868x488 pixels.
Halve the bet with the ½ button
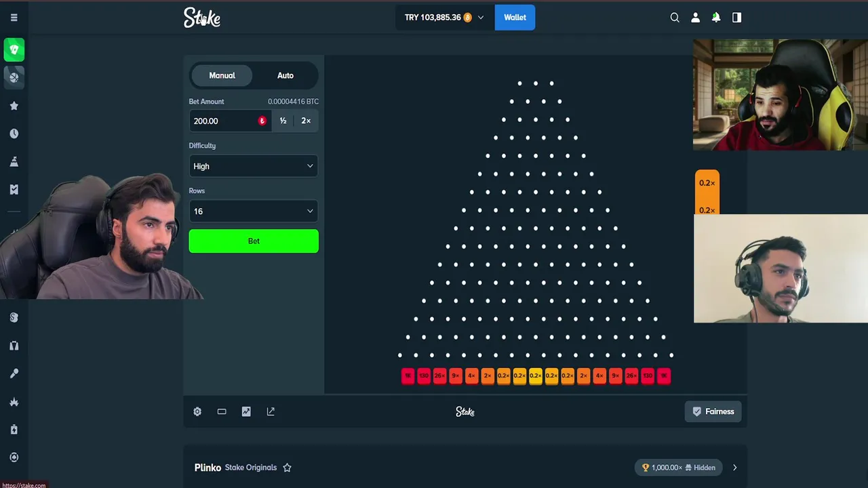[283, 121]
